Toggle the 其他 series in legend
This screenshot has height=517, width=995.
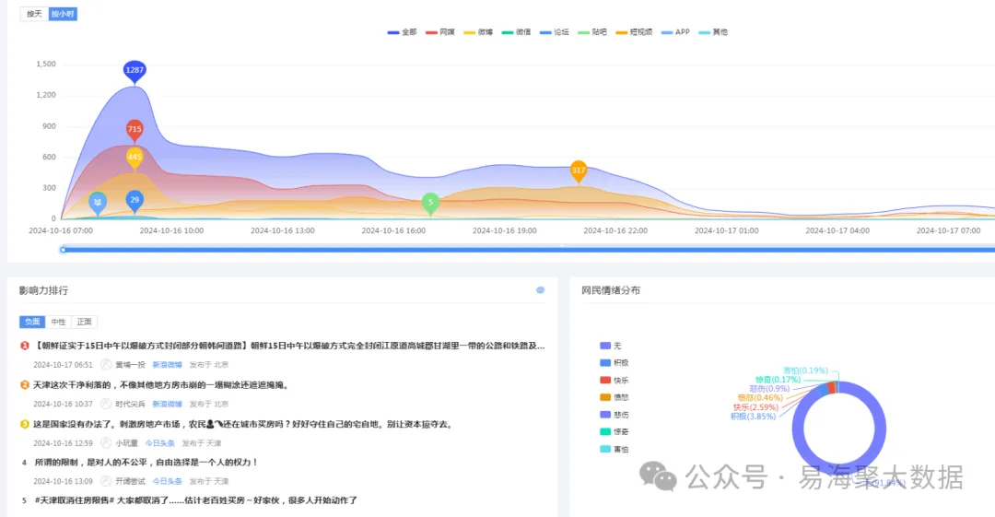click(x=713, y=31)
